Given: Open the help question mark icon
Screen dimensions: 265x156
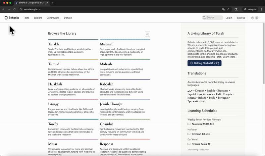Looking at the screenshot, I should [252, 18].
